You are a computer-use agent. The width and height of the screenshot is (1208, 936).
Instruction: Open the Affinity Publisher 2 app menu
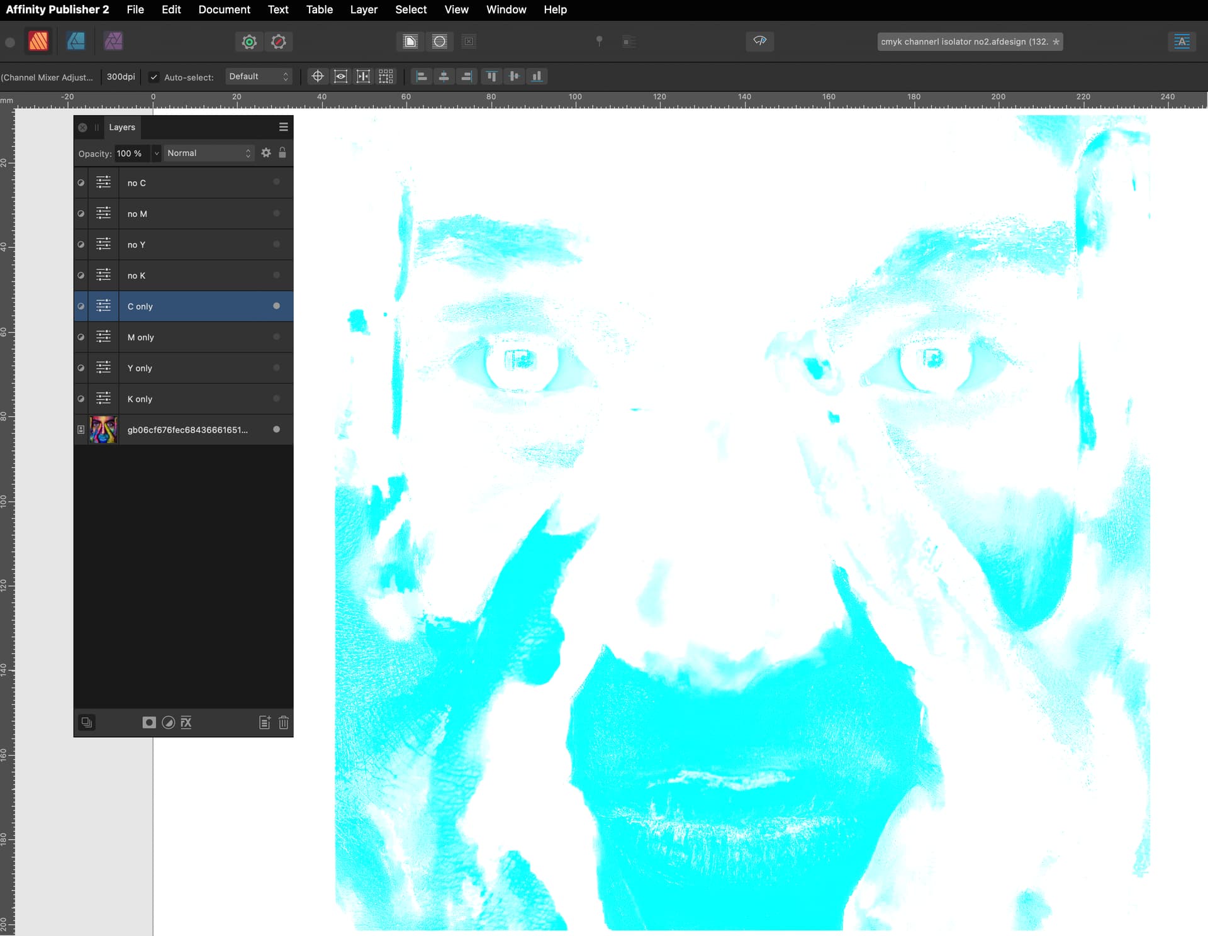(x=57, y=9)
